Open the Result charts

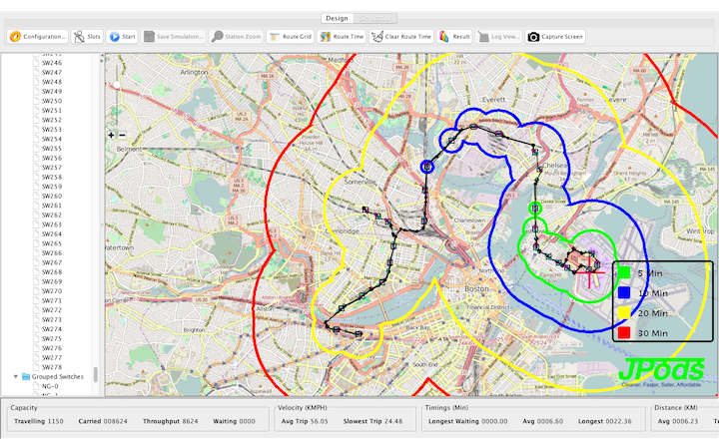point(455,37)
